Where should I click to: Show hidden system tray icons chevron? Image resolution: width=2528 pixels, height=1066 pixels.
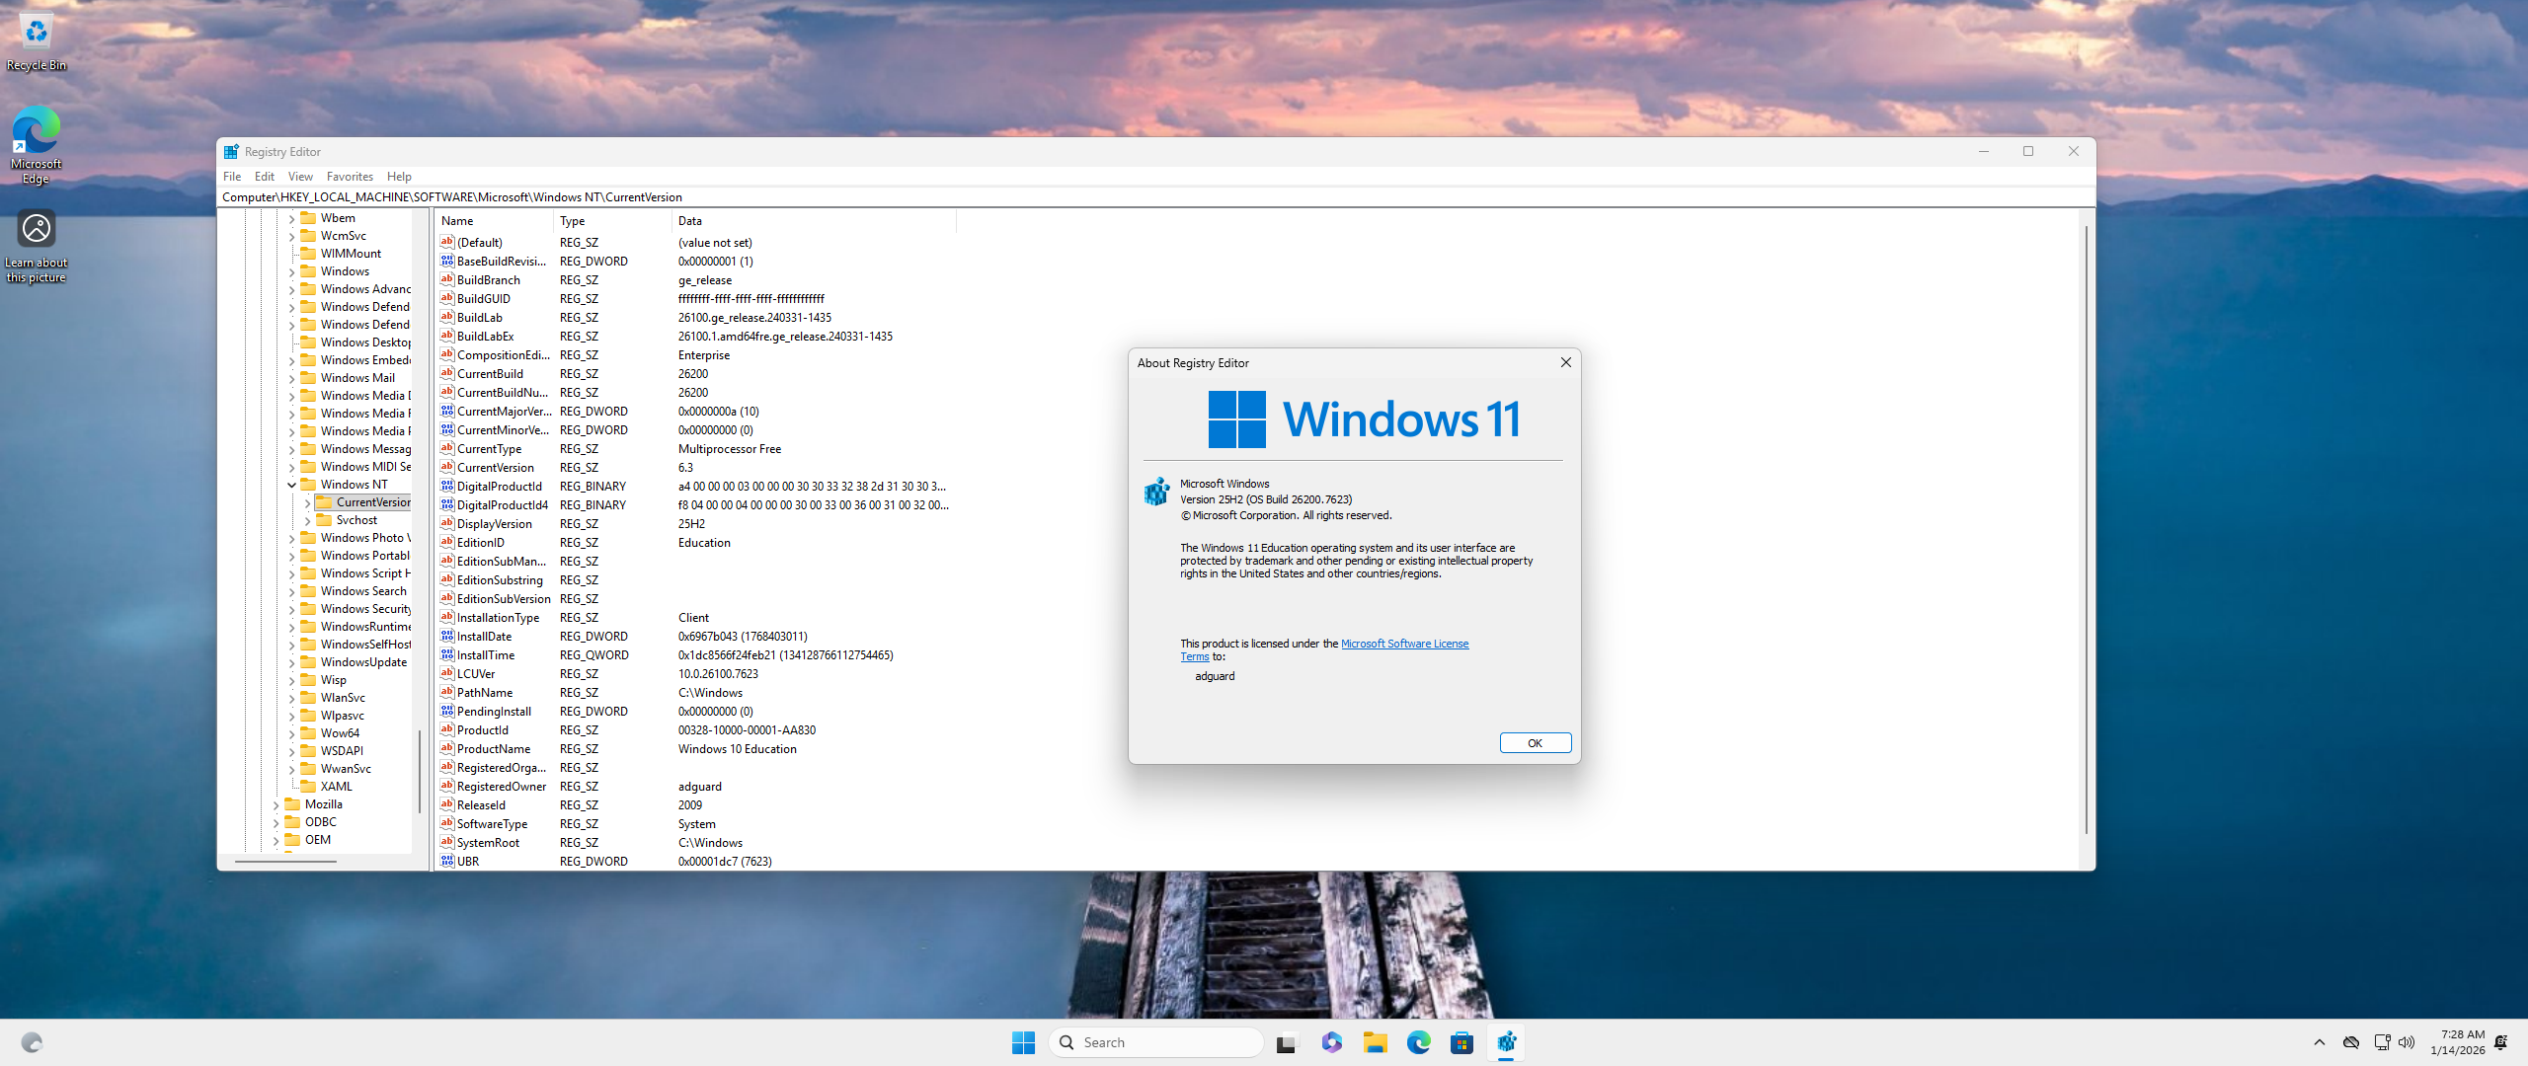pyautogui.click(x=2320, y=1042)
